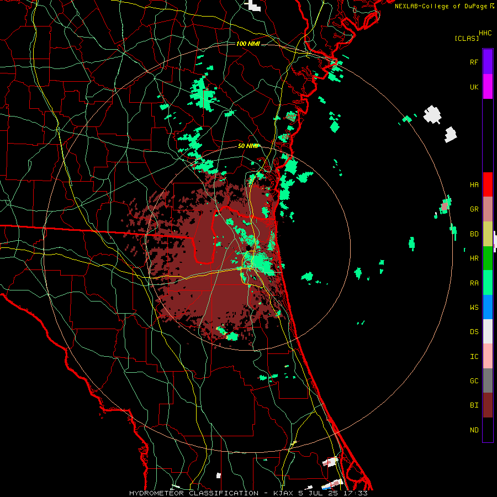Click the RF legend label

(x=474, y=62)
